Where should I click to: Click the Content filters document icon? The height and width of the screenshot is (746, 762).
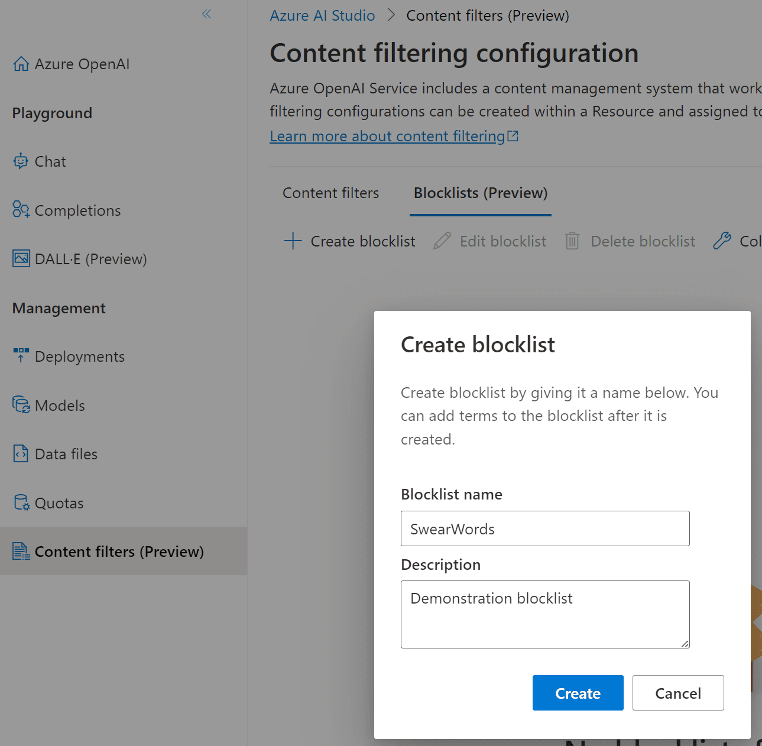point(21,552)
